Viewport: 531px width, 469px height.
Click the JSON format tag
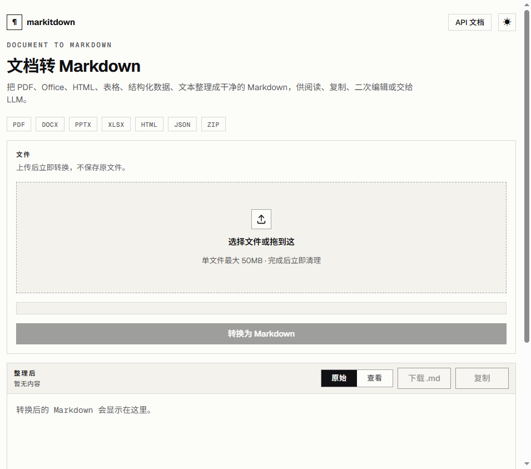(x=182, y=125)
